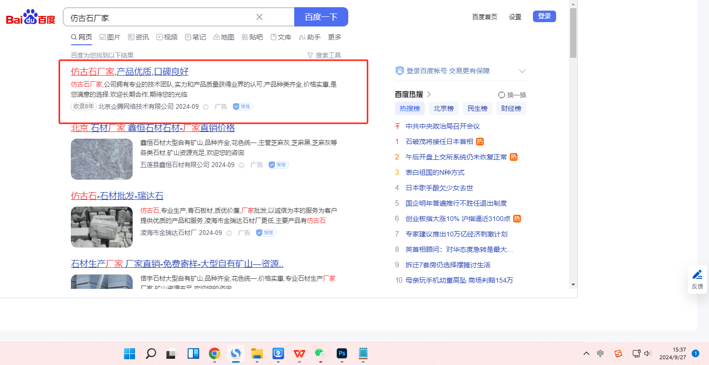Expand the 百度热搜 arrow
Viewport: 709px width, 365px height.
click(x=429, y=94)
